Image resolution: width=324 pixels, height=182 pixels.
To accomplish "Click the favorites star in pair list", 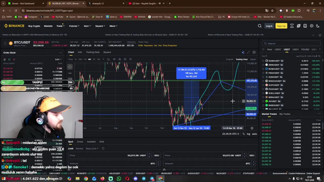I will point(263,50).
